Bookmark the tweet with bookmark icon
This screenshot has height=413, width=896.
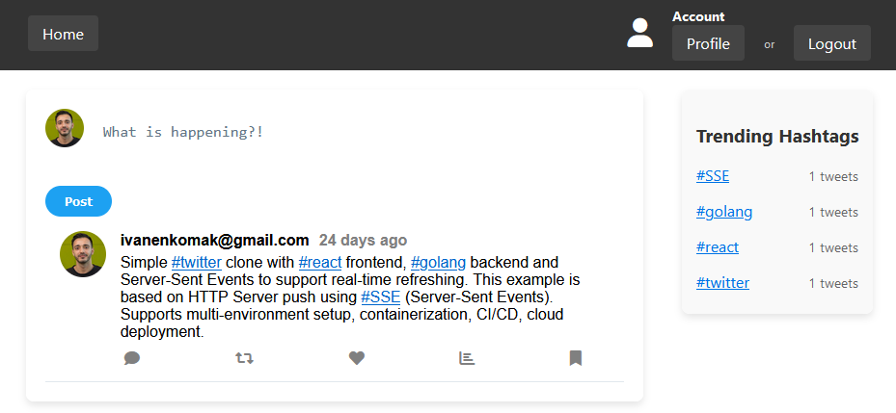(x=576, y=358)
